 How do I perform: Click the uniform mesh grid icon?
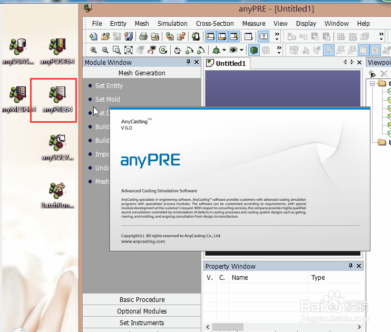point(341,37)
